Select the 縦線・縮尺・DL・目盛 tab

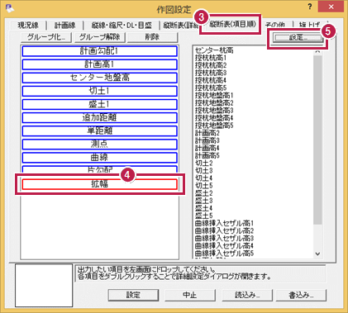(x=122, y=26)
